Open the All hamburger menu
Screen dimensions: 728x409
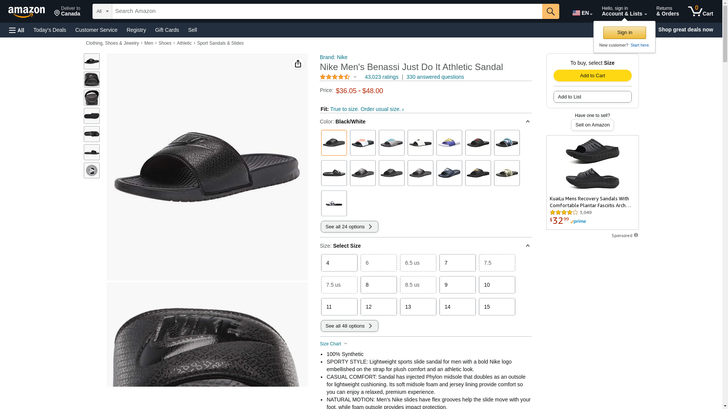point(17,30)
